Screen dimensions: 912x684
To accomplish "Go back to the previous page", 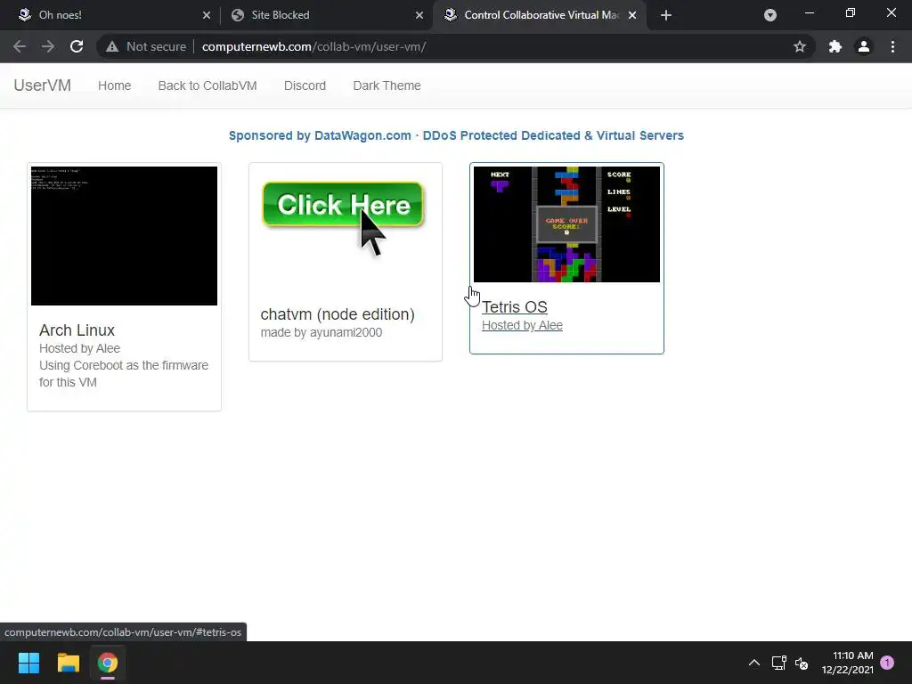I will (20, 46).
